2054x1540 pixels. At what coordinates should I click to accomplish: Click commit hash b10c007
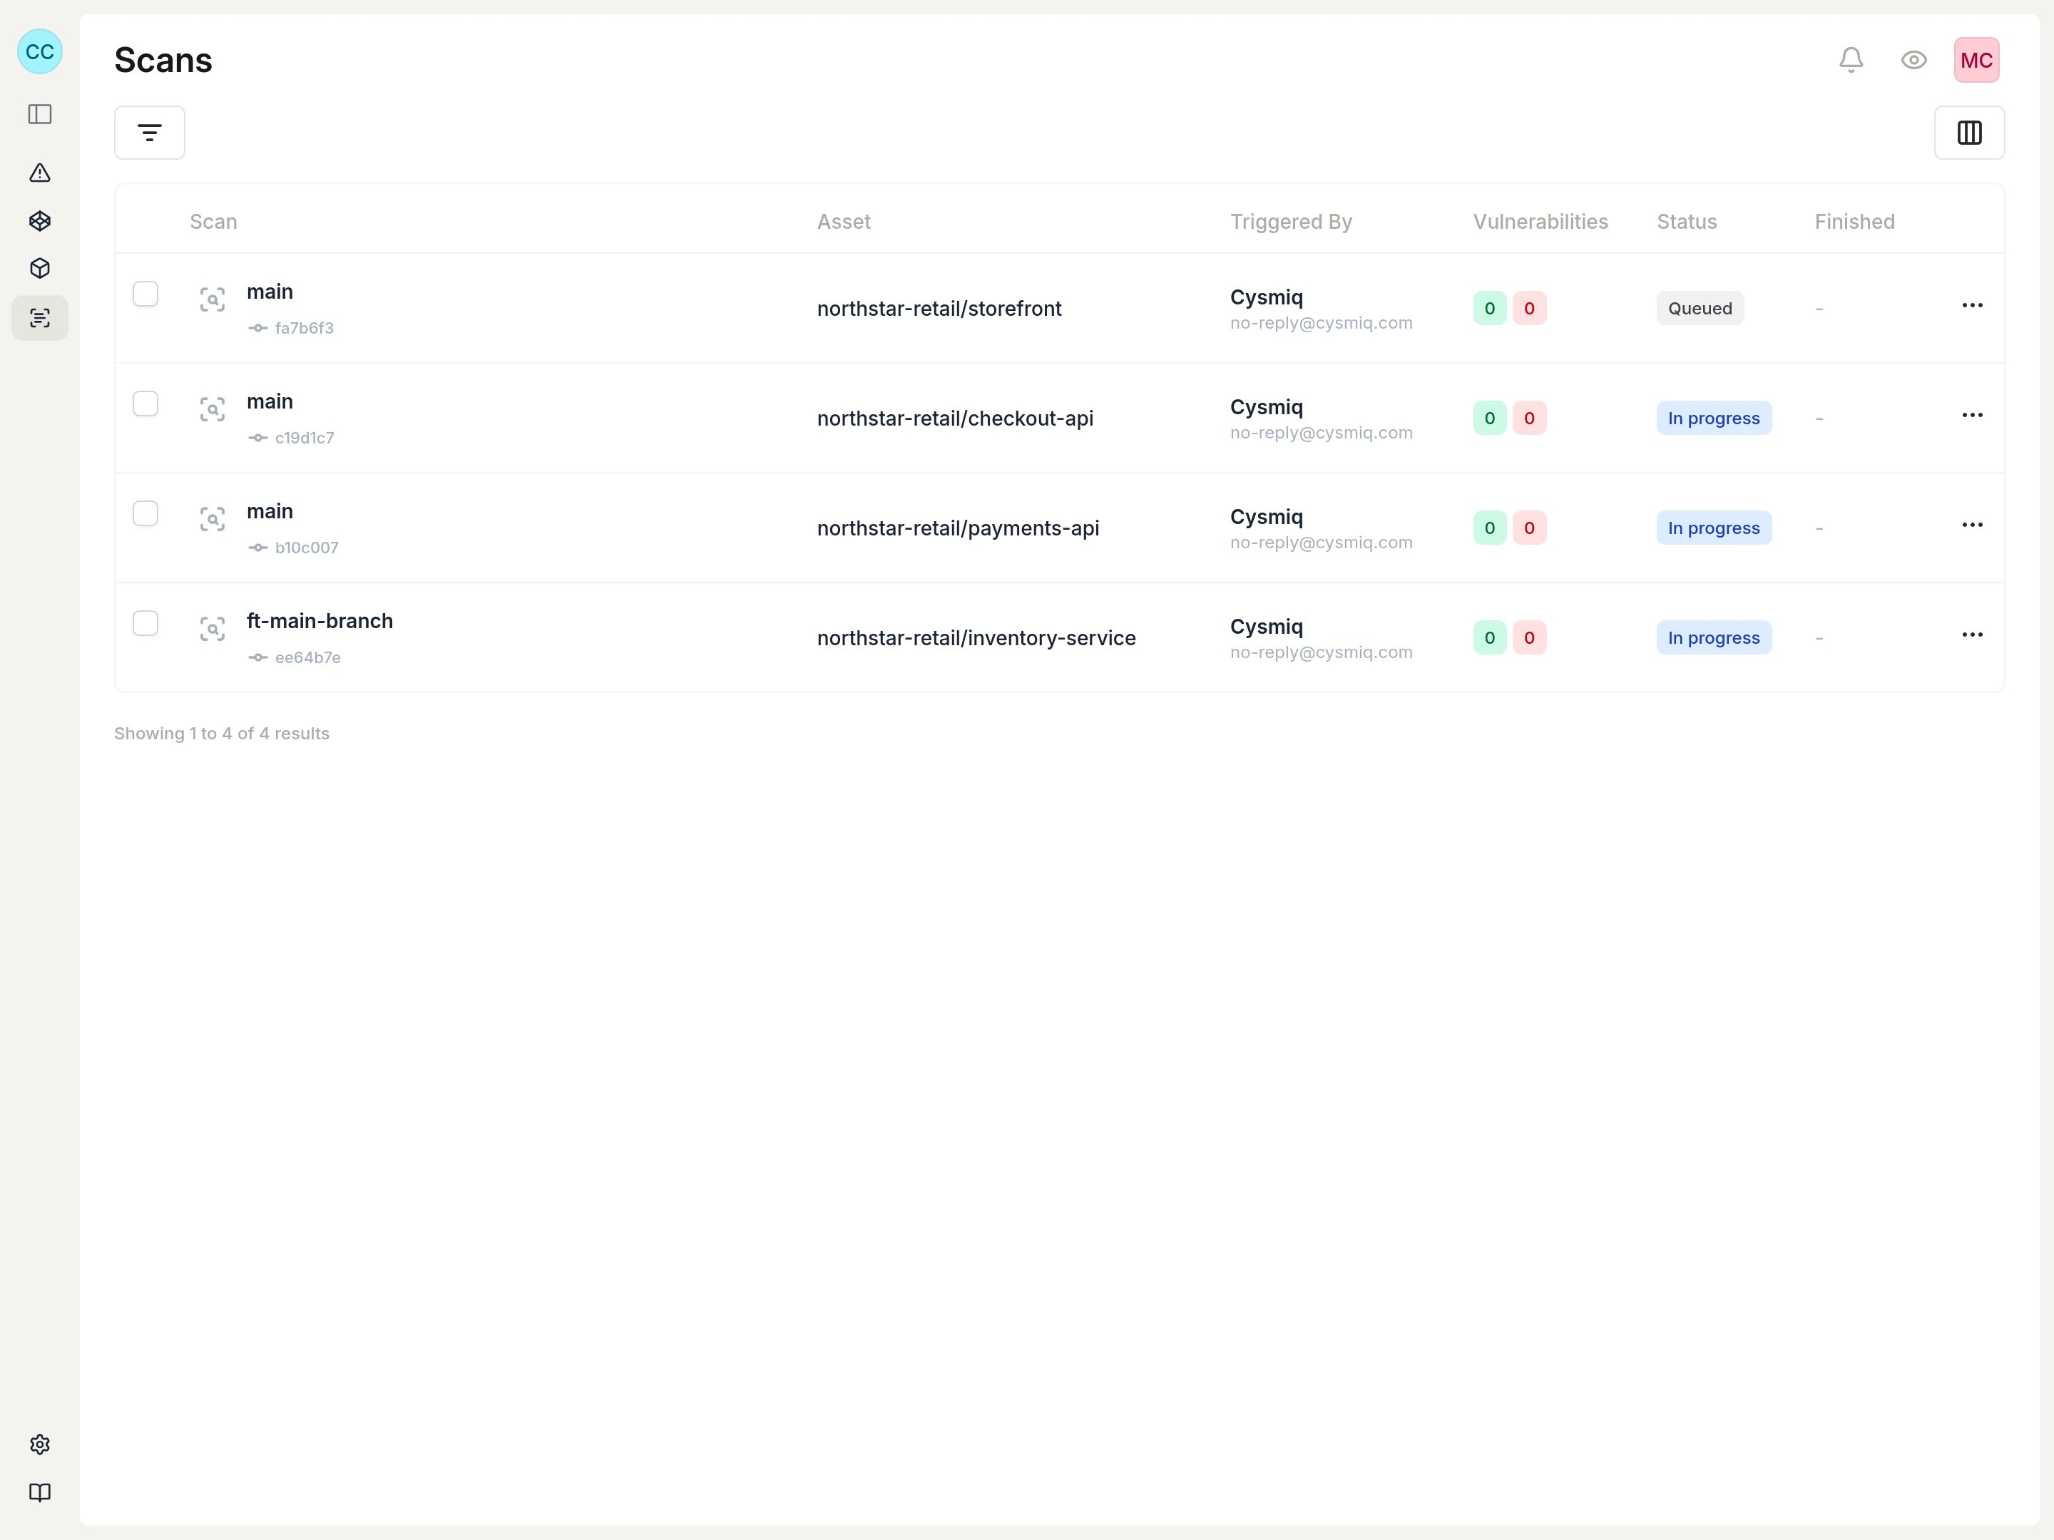pyautogui.click(x=307, y=548)
